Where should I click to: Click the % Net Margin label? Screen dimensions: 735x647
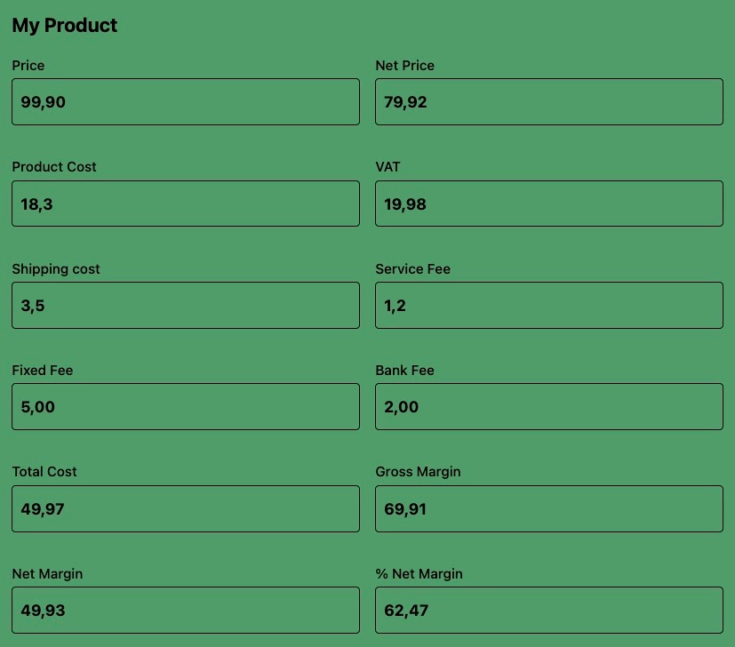(419, 574)
